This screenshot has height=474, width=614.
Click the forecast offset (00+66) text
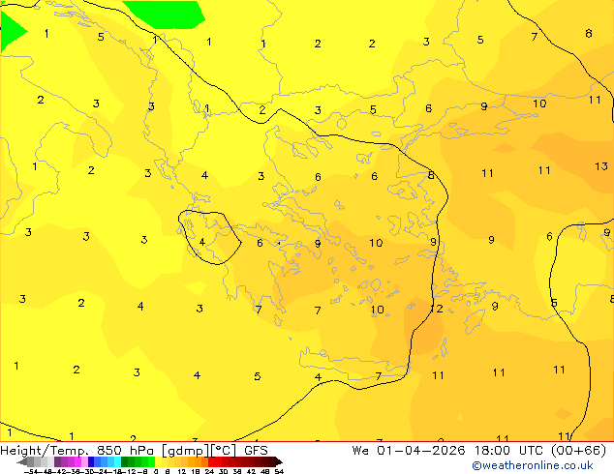(x=578, y=451)
